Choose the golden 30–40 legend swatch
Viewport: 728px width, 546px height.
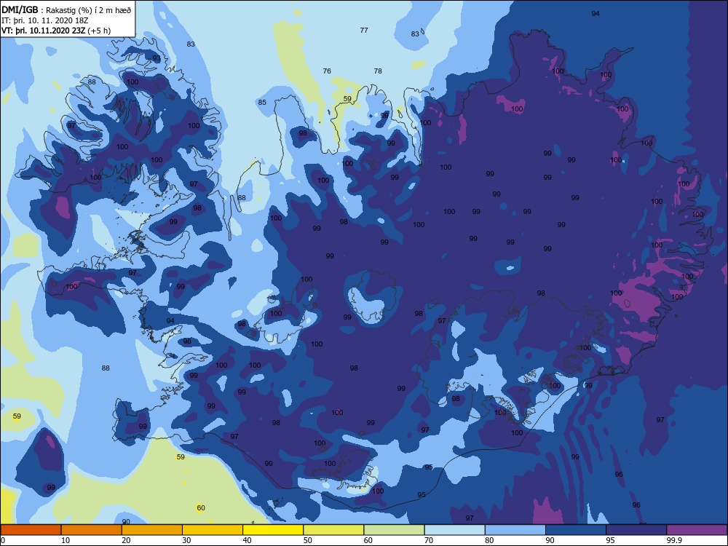213,530
